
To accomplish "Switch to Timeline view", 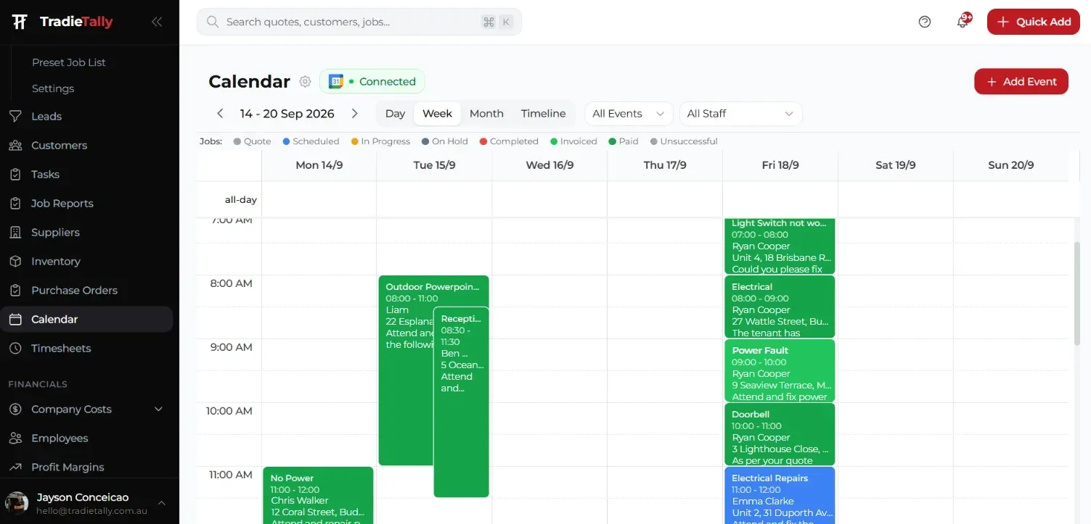I will [x=543, y=114].
